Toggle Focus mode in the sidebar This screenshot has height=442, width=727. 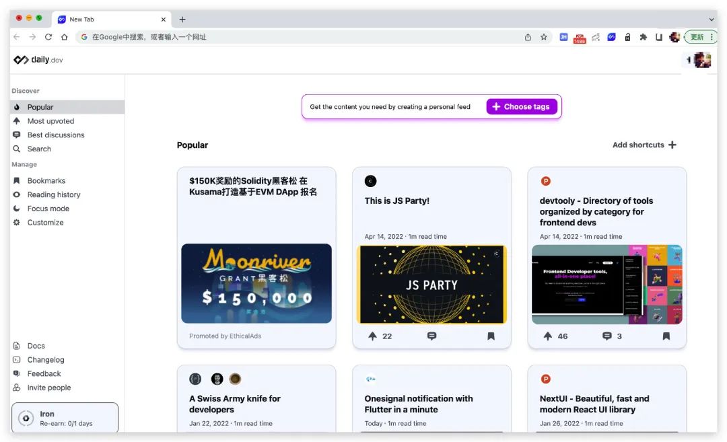pyautogui.click(x=48, y=209)
